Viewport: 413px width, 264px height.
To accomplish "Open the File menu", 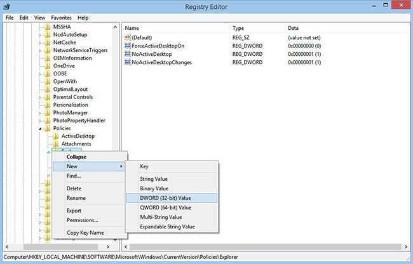I will pos(10,18).
